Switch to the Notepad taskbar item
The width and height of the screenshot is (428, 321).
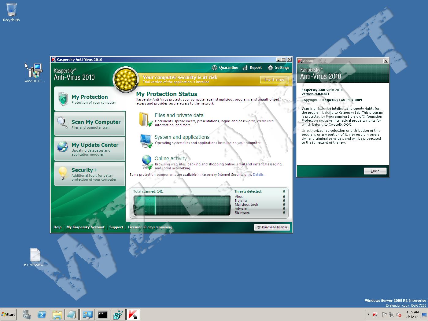click(x=72, y=315)
